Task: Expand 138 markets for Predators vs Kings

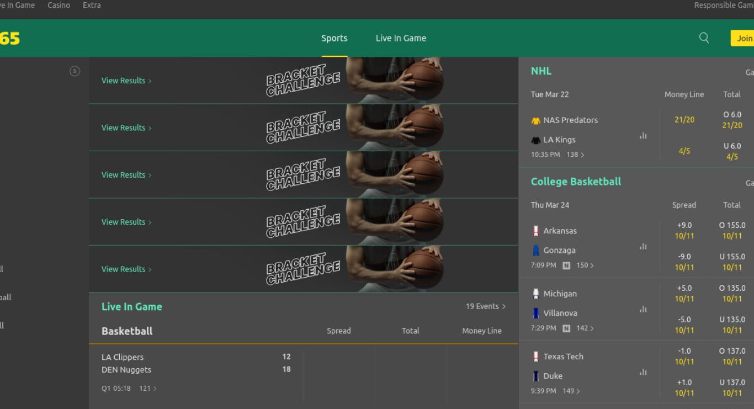Action: pyautogui.click(x=575, y=155)
